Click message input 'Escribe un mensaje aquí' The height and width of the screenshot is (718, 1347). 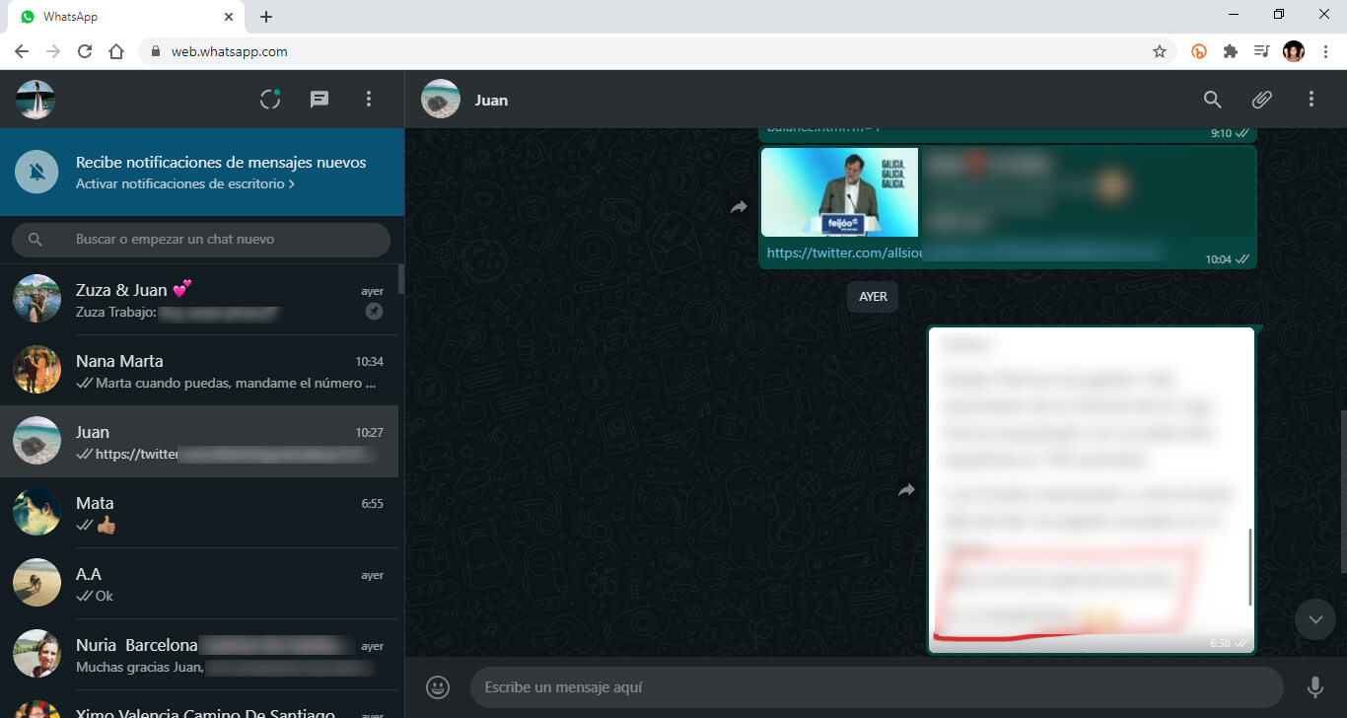click(877, 687)
